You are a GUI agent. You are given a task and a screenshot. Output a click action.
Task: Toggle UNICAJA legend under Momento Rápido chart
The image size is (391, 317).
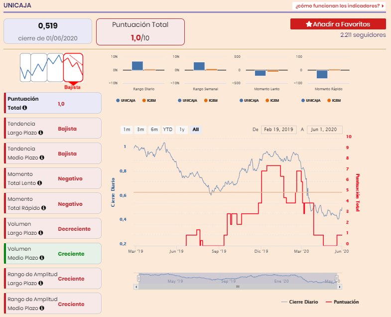point(311,100)
